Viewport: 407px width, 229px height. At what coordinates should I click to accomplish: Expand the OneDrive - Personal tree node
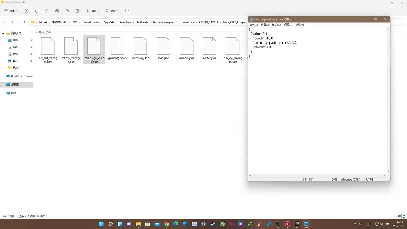tap(3, 76)
